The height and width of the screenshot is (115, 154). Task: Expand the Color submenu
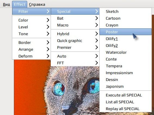click(32, 20)
